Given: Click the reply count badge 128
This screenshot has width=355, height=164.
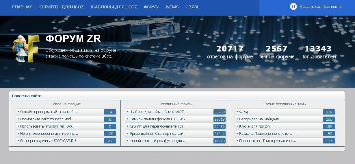Looking at the screenshot, I should 110,134.
